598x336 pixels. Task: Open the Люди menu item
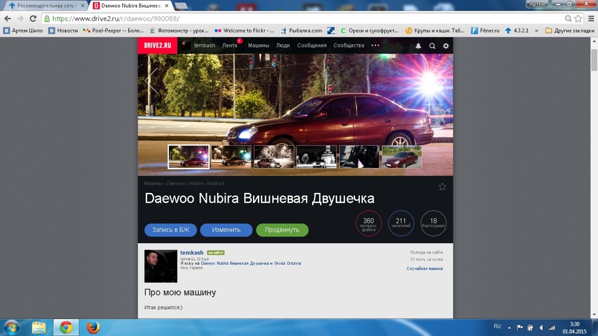(283, 45)
